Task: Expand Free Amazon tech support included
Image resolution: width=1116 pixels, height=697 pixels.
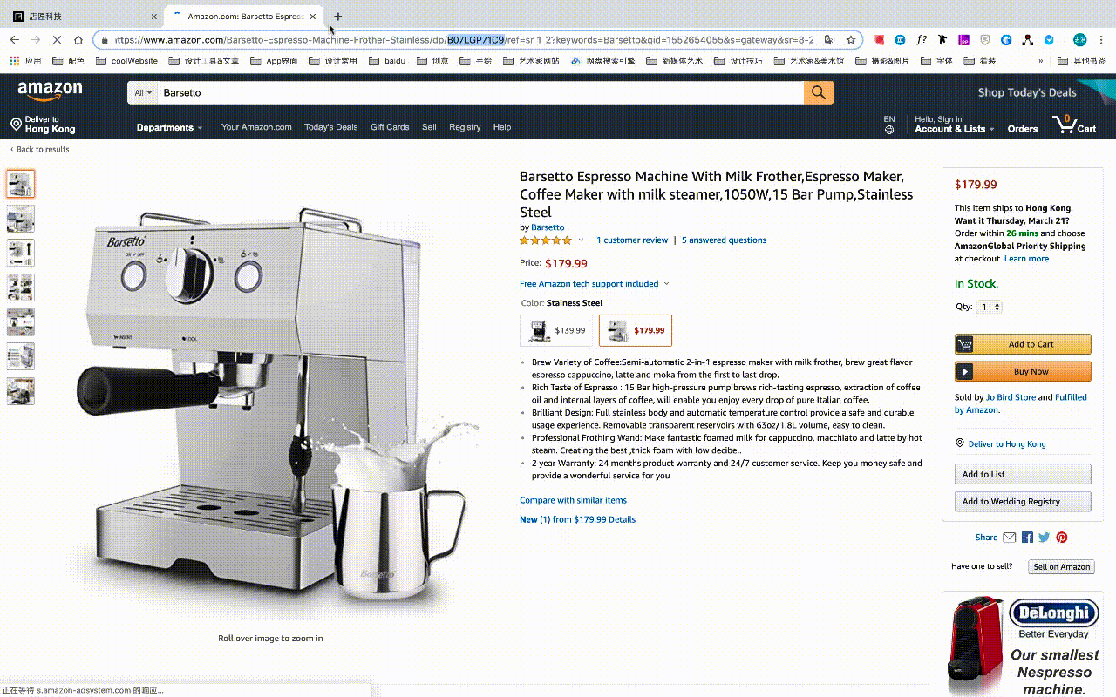Action: (595, 284)
